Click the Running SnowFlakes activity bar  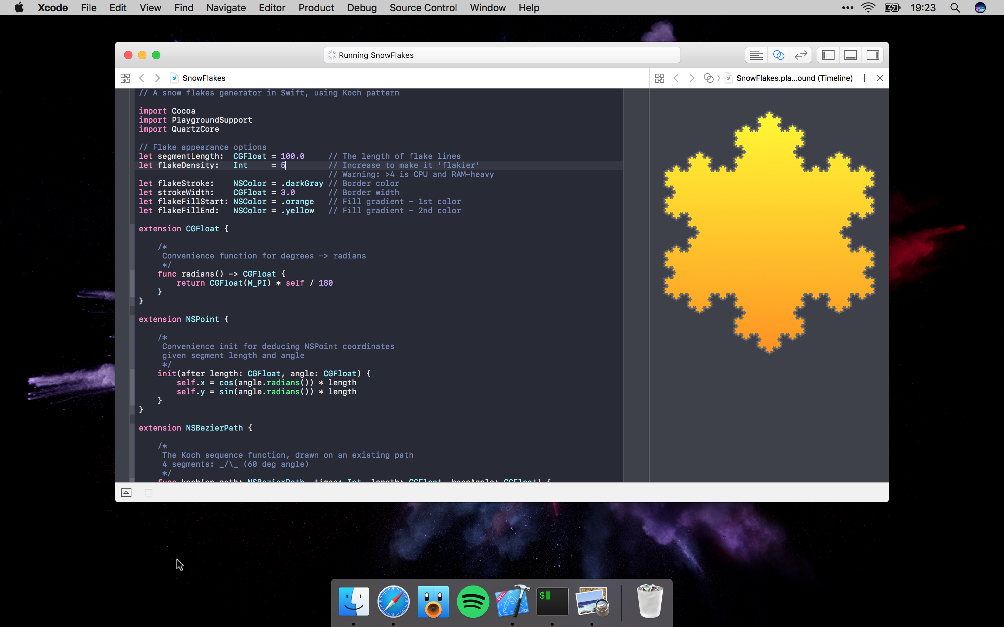(x=501, y=55)
